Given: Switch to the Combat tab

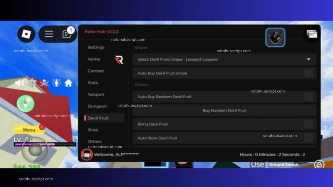Looking at the screenshot, I should click(96, 71).
